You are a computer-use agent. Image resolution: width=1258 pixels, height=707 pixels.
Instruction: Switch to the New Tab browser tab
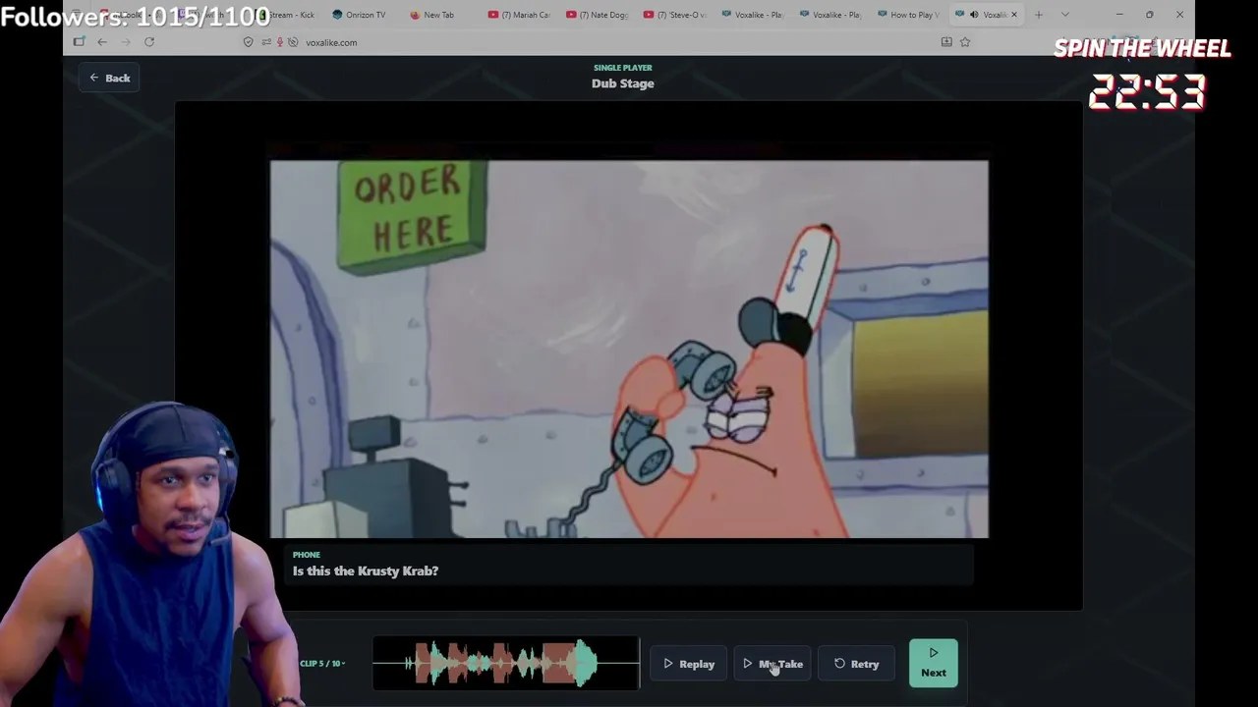tap(432, 15)
